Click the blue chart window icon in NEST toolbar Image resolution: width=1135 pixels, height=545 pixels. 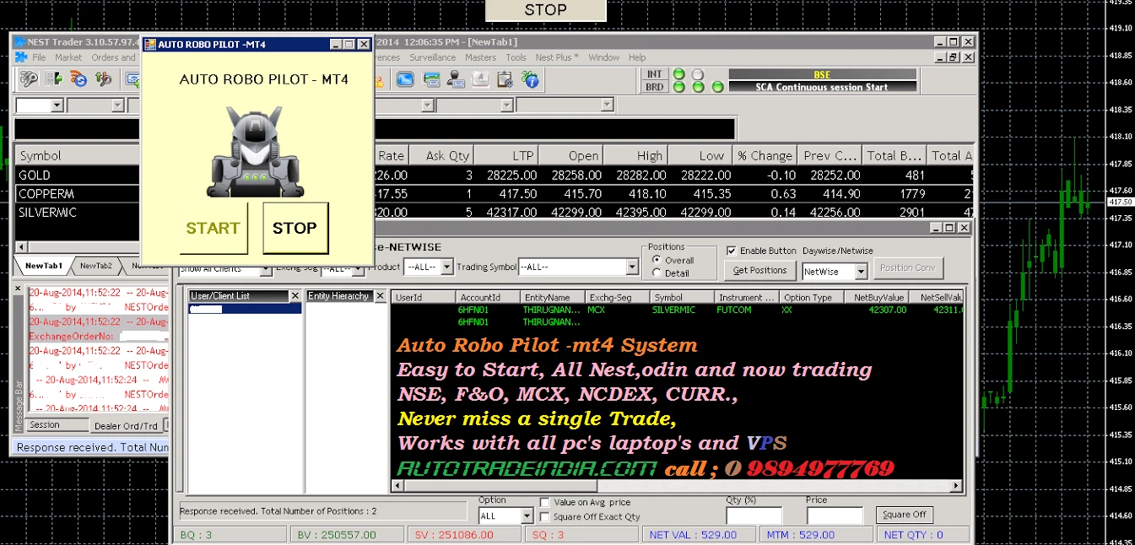405,79
